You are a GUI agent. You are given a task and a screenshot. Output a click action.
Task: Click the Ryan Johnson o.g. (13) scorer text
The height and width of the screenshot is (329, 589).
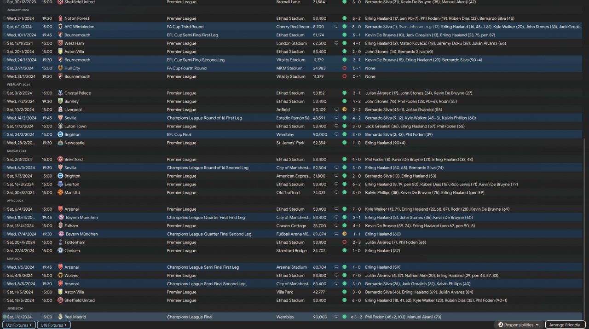point(419,27)
